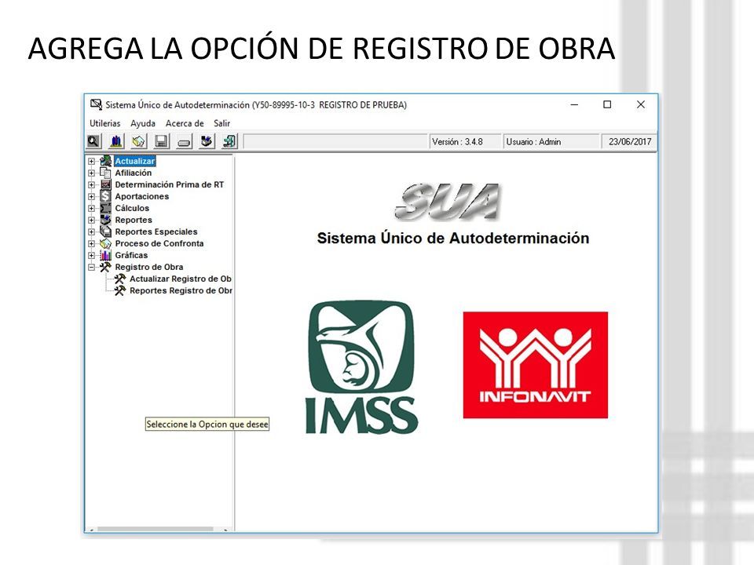
Task: Collapse the Registro de Obra node
Action: [x=91, y=267]
